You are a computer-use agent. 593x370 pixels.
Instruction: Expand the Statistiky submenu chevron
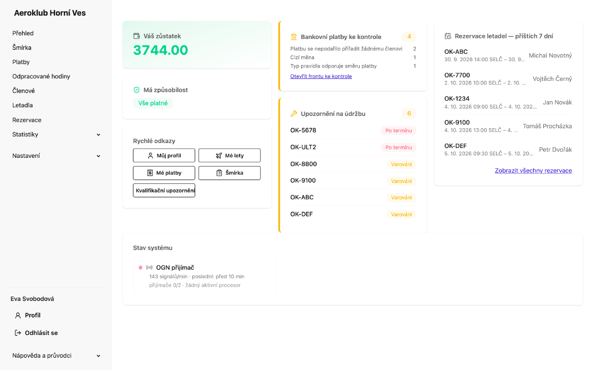pos(98,135)
